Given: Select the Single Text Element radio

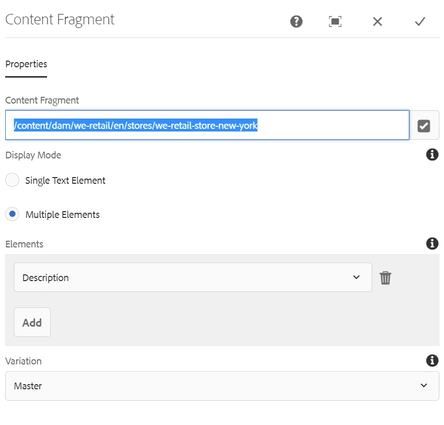Looking at the screenshot, I should pos(12,180).
